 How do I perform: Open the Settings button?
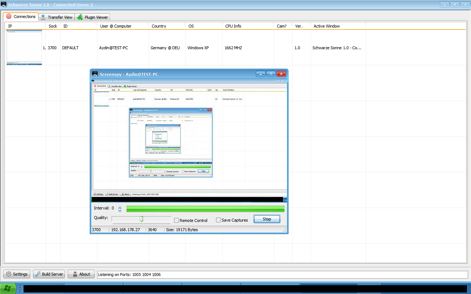[17, 274]
